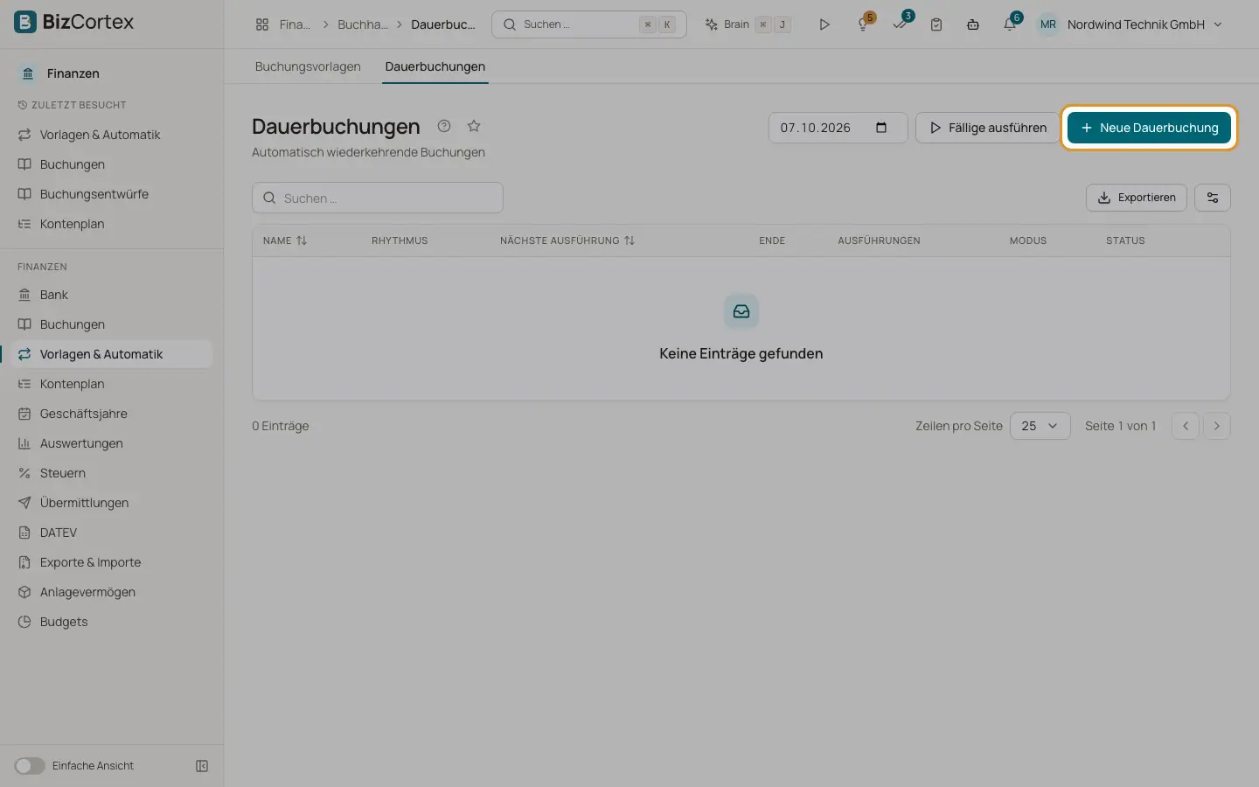Click the BizCortex logo icon
The image size is (1259, 787).
click(x=25, y=22)
